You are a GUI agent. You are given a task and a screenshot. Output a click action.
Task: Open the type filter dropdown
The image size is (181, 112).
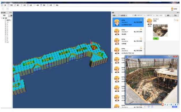click(124, 15)
